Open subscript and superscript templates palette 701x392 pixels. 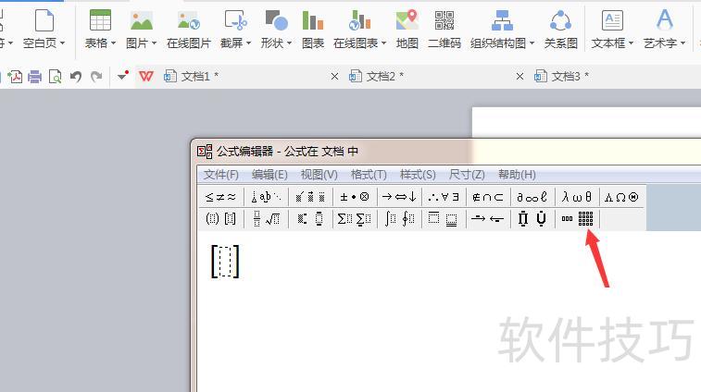pos(310,219)
